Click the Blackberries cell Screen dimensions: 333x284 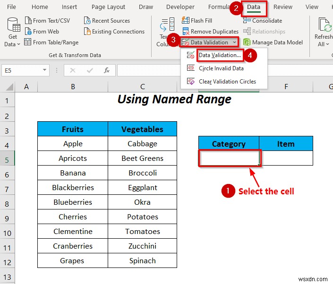[x=73, y=187]
